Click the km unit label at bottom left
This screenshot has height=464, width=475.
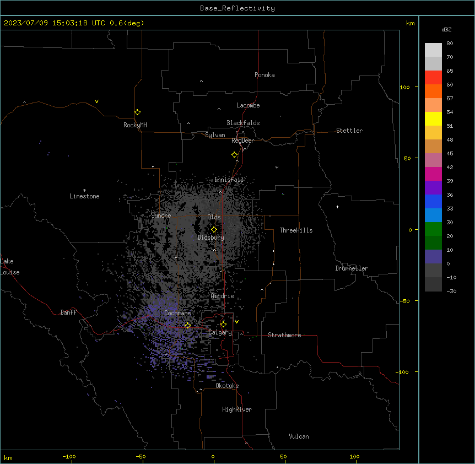coord(8,457)
